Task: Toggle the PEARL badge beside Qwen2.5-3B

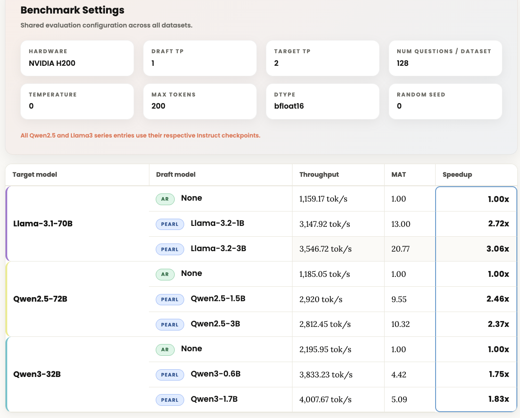Action: (x=170, y=324)
